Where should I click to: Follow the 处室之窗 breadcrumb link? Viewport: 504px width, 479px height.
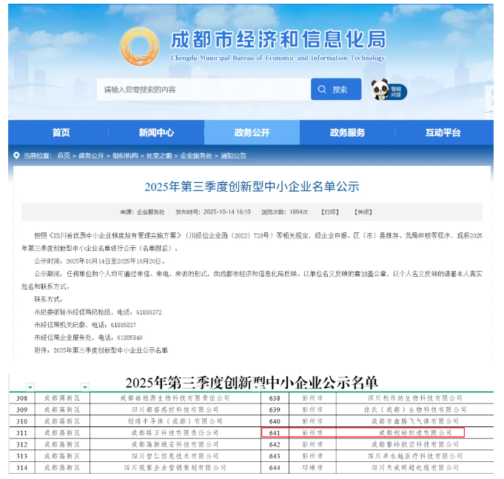point(159,155)
